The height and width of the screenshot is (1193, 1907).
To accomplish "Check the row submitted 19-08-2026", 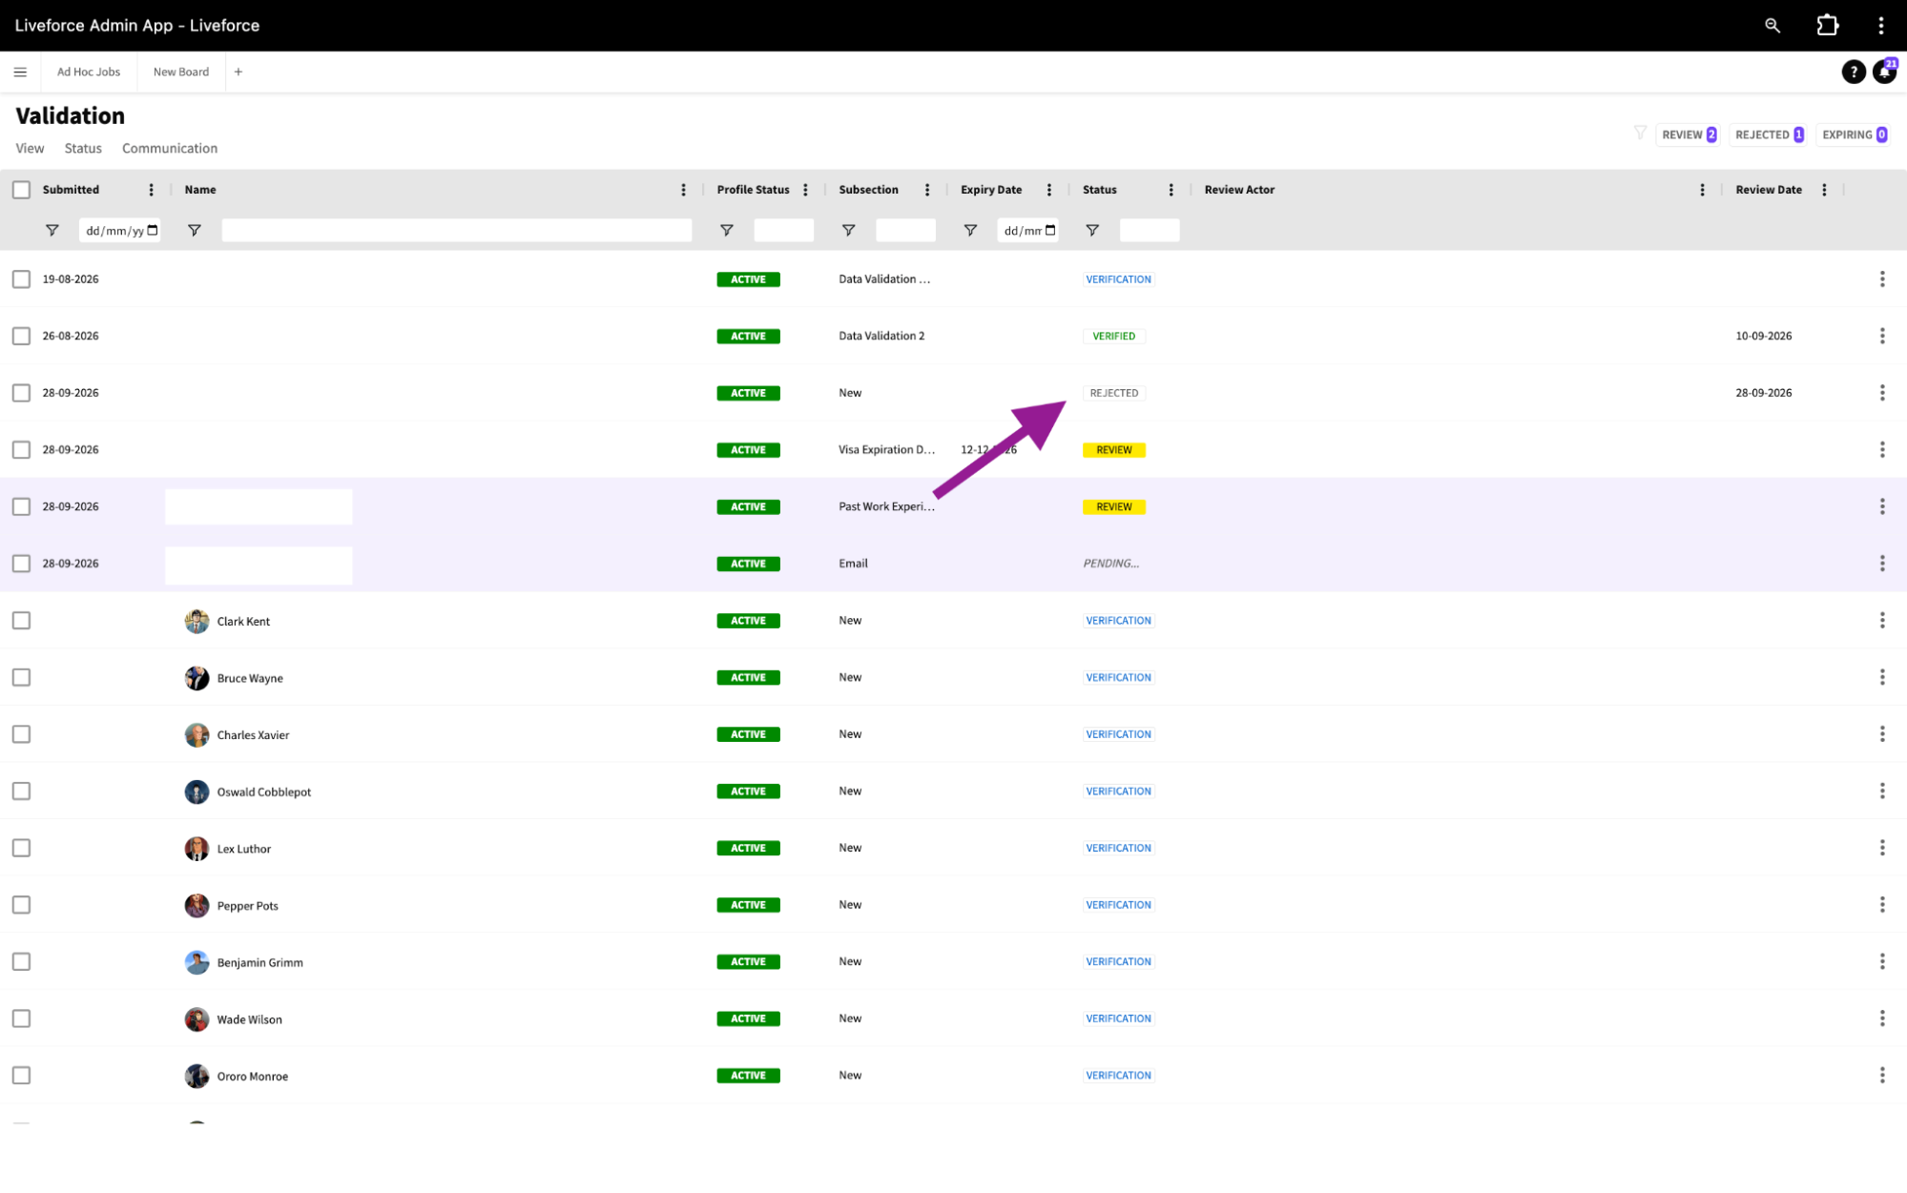I will 21,279.
